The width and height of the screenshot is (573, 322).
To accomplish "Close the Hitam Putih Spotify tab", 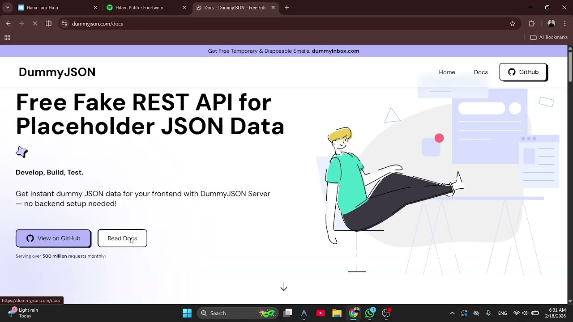I will coord(184,8).
